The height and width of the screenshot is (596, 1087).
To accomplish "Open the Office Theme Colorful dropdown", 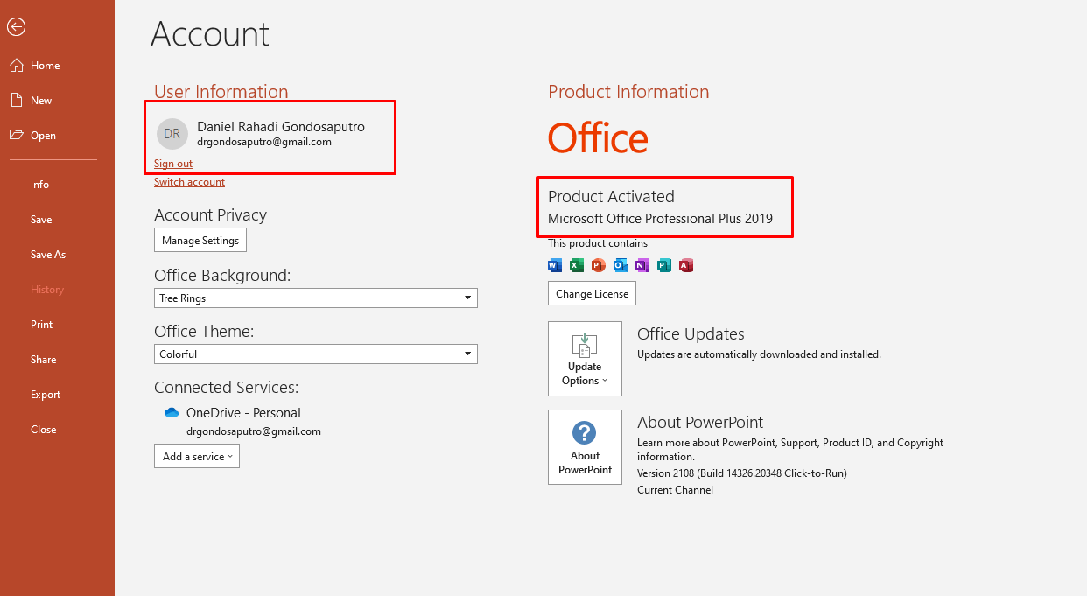I will (x=316, y=354).
